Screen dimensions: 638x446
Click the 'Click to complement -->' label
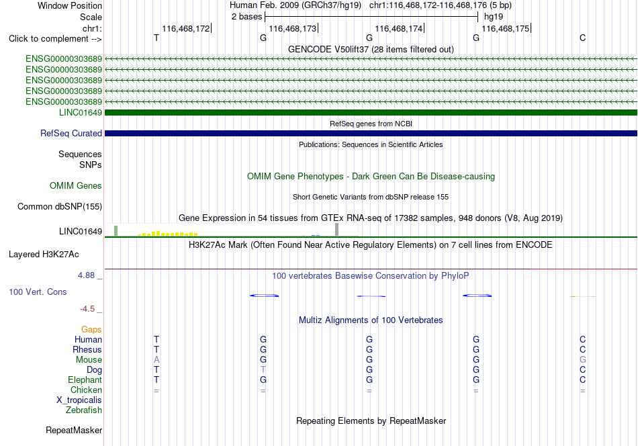coord(55,39)
